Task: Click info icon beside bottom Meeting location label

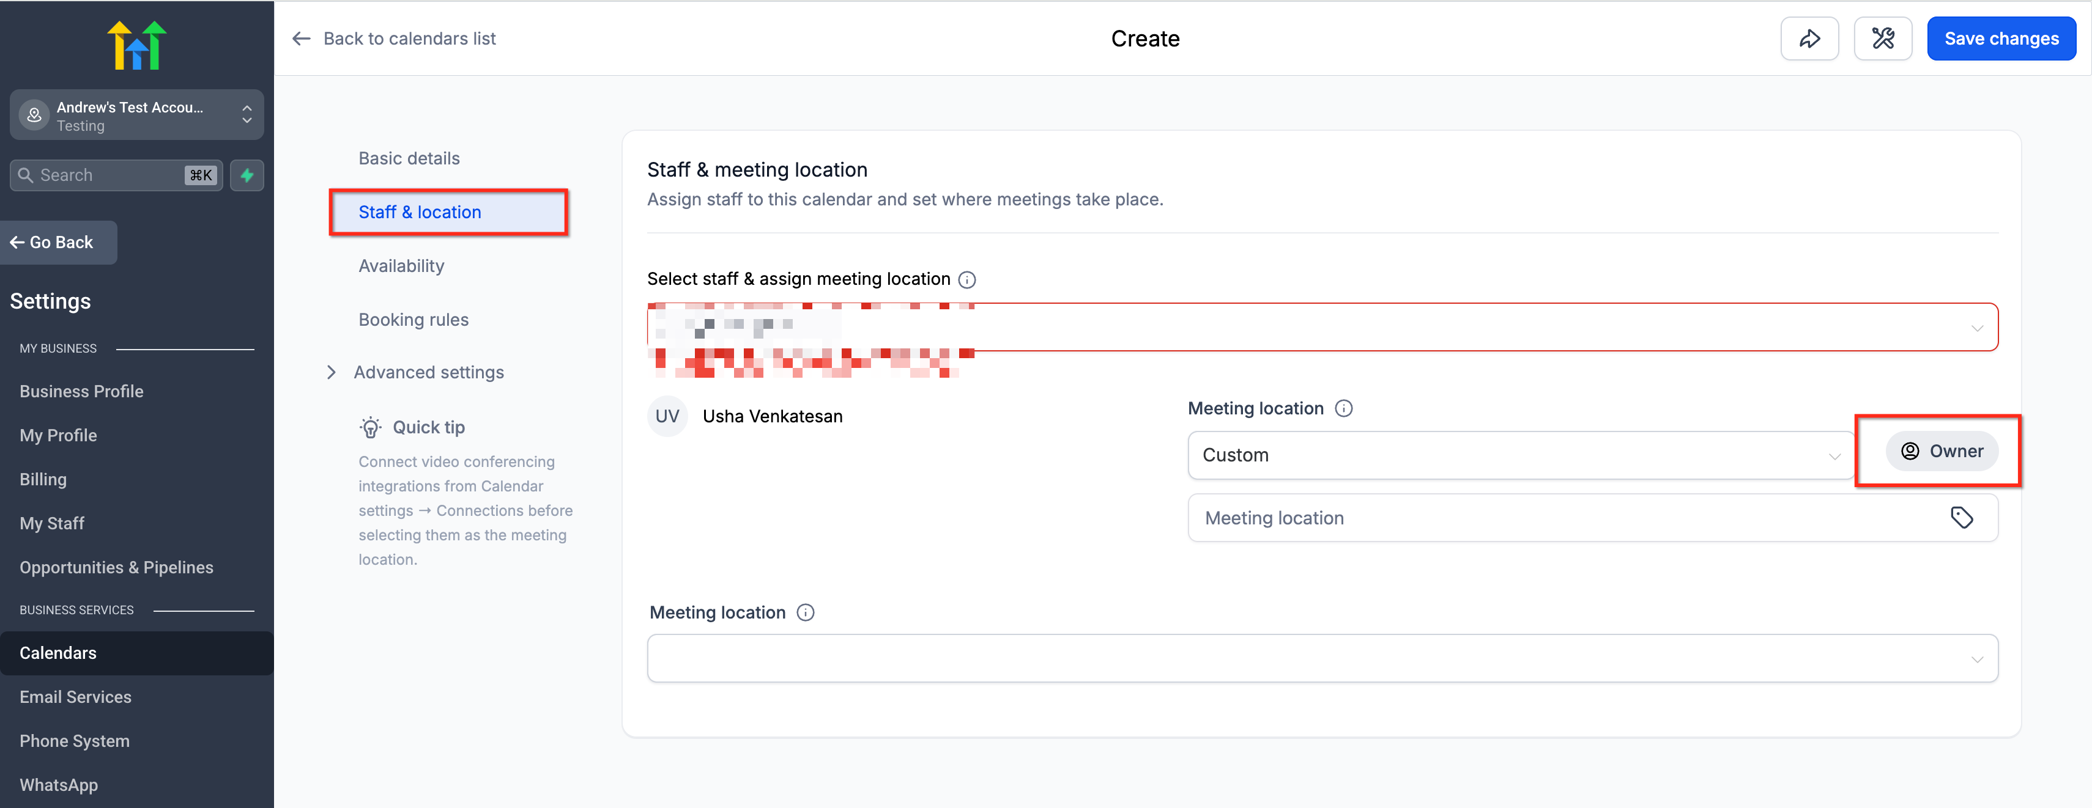Action: pos(805,612)
